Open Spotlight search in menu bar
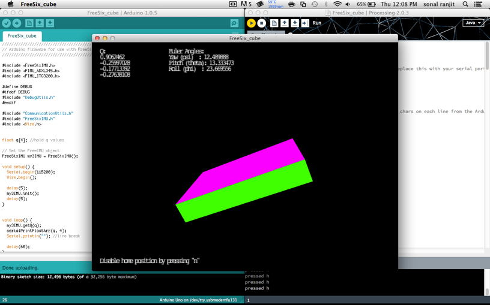Screen dimensions: 490x305 click(x=465, y=4)
